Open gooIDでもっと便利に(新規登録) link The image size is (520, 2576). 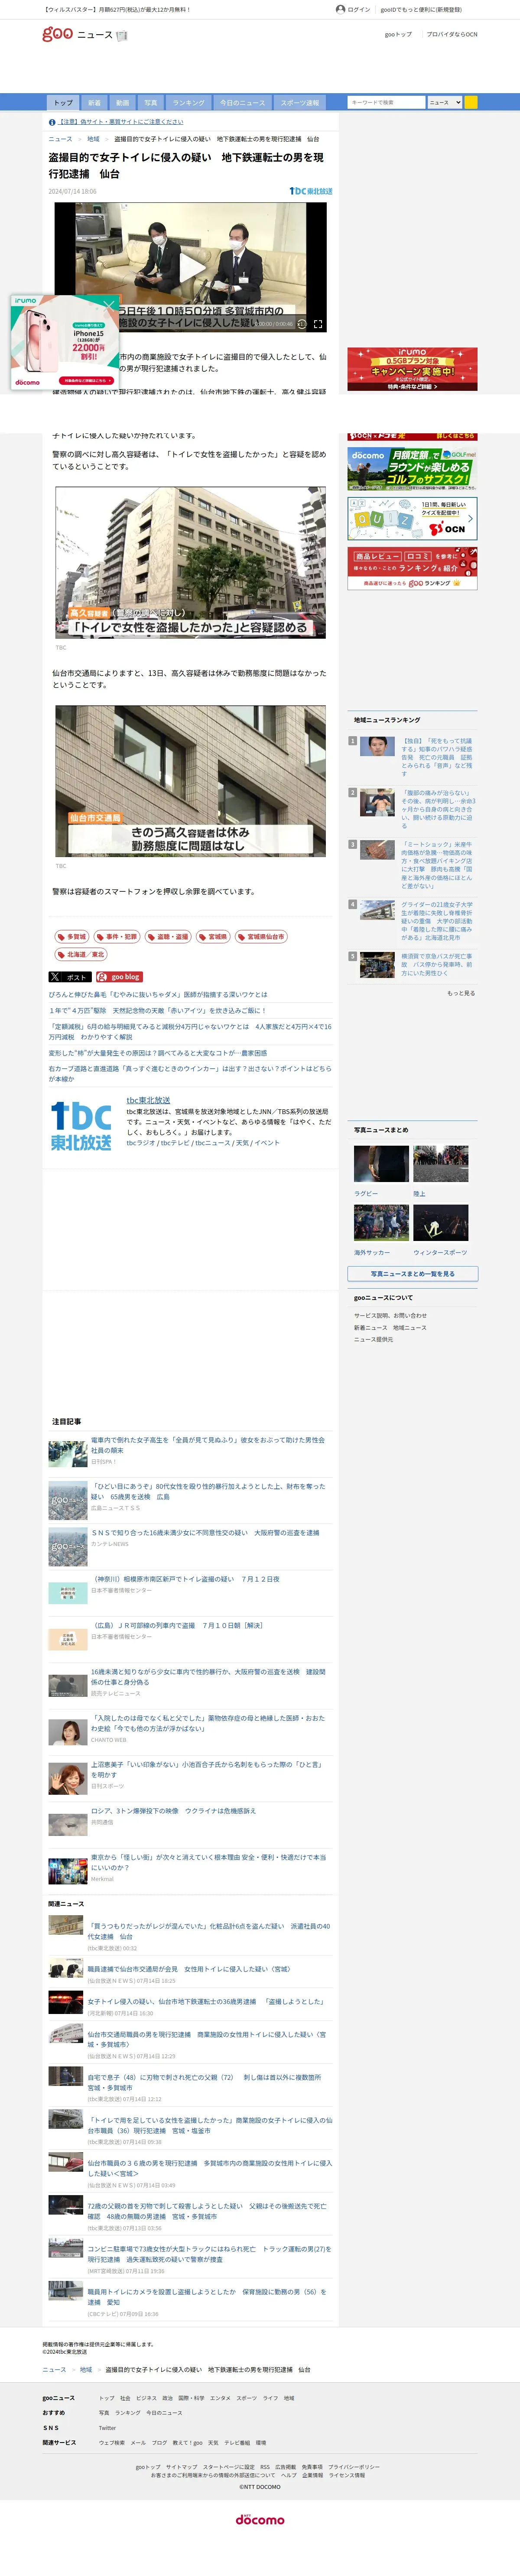(x=421, y=9)
